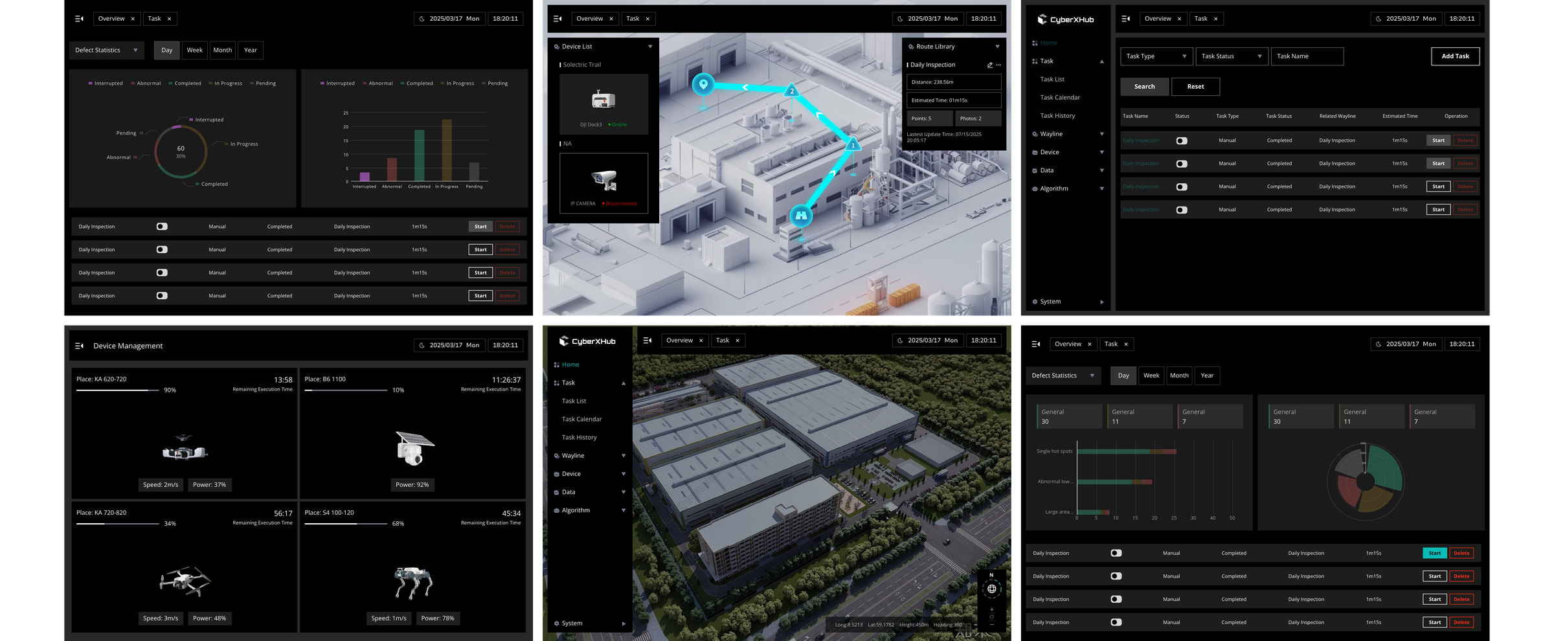Collapse the Route Library panel arrow

point(997,47)
